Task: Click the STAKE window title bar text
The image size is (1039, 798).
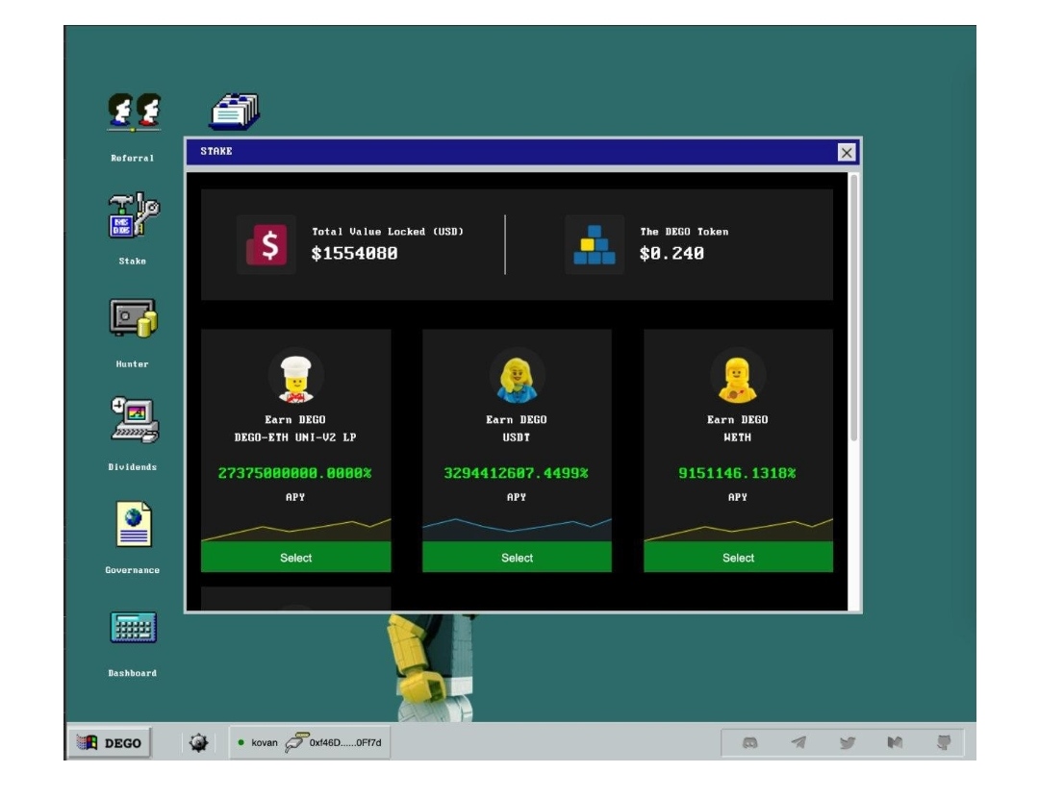Action: 216,151
